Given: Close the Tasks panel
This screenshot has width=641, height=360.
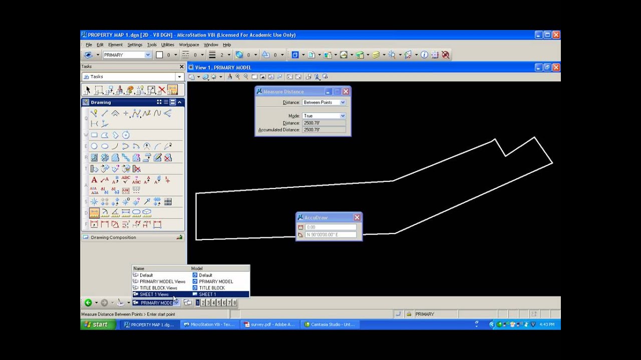Looking at the screenshot, I should (x=181, y=66).
